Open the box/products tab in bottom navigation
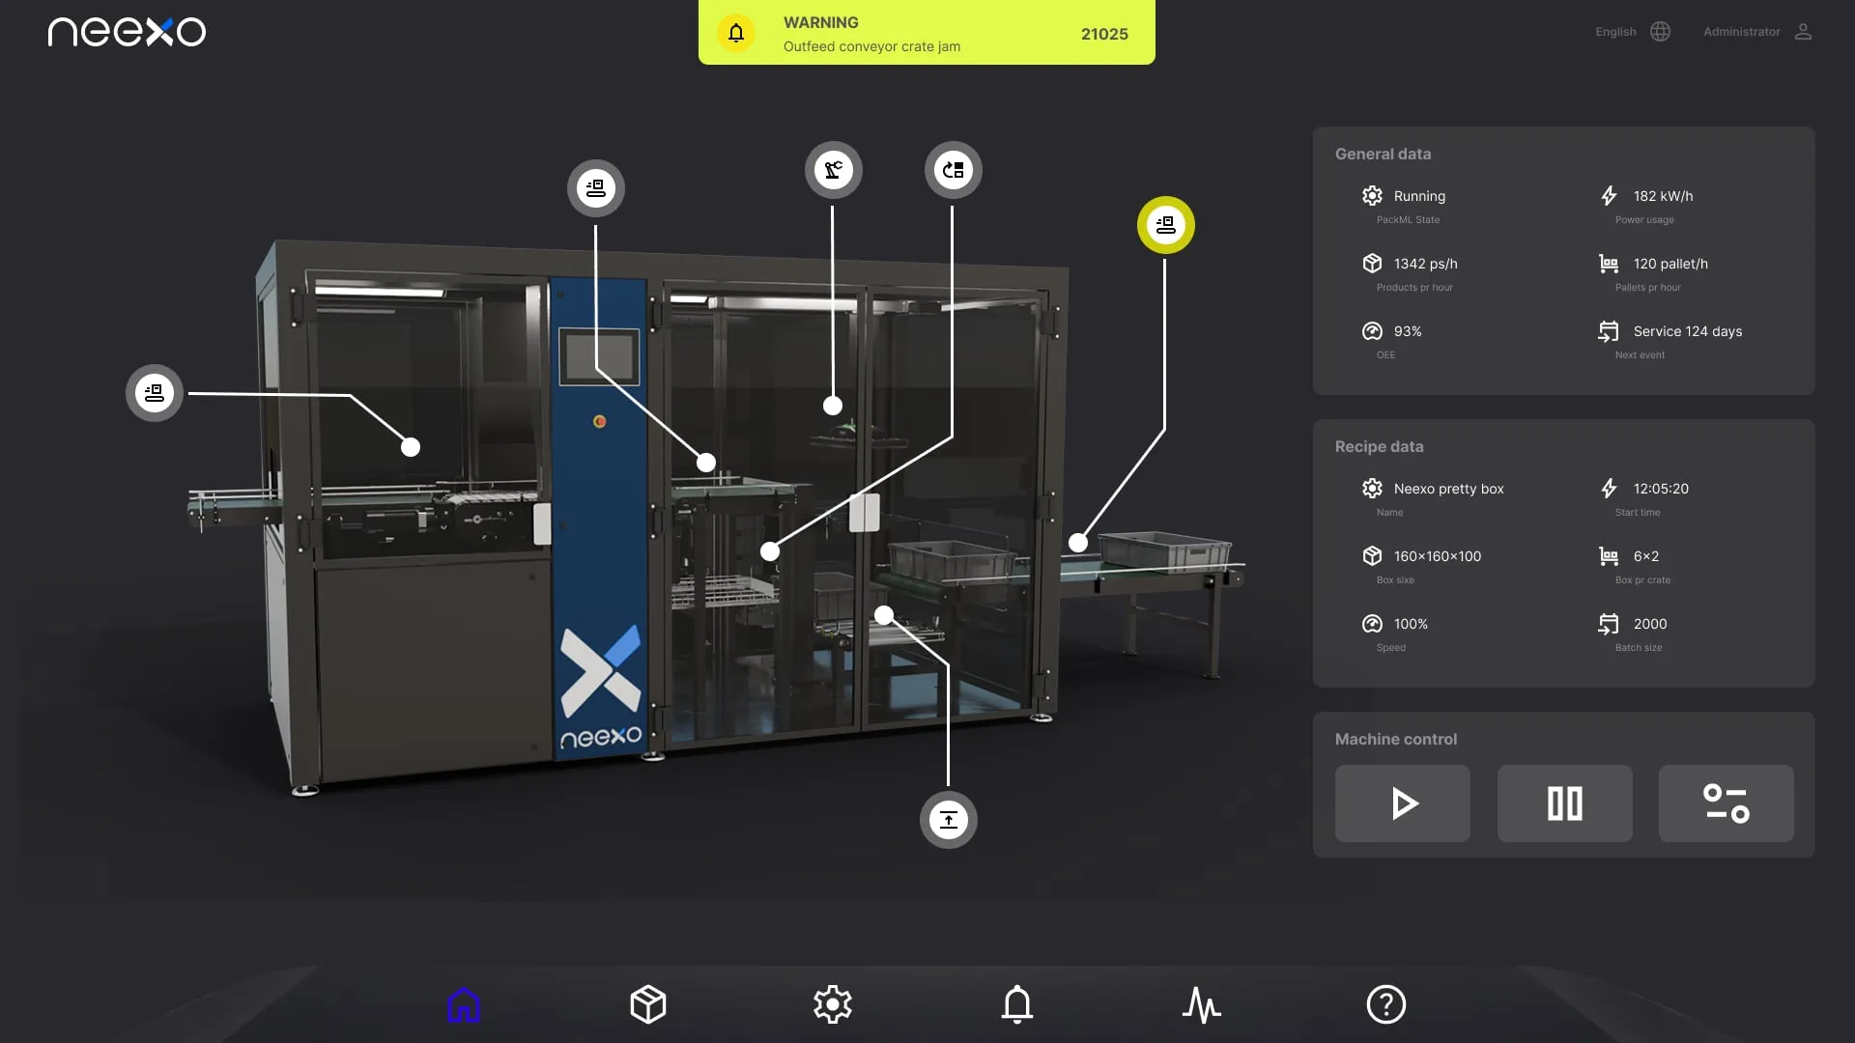 point(648,1004)
